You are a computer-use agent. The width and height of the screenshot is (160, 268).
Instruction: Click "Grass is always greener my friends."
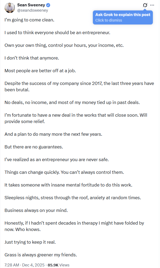pyautogui.click(x=41, y=255)
